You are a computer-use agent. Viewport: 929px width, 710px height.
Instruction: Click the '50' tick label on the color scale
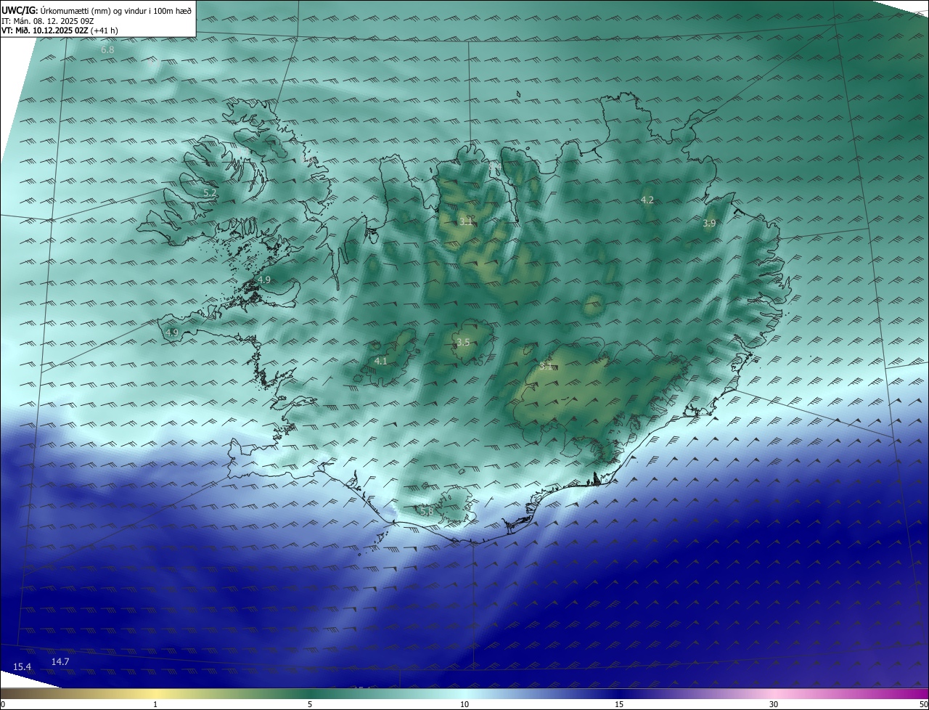(923, 704)
